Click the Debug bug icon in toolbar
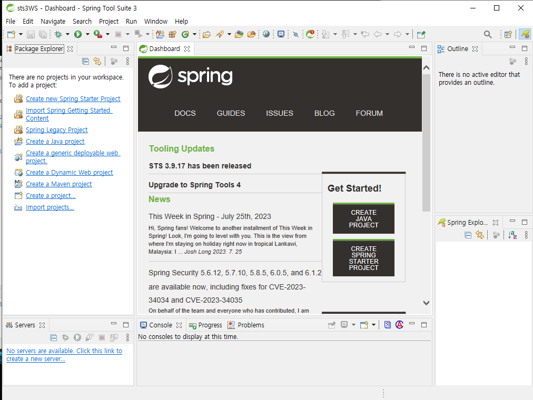Screen dimensions: 533x400 pyautogui.click(x=58, y=34)
